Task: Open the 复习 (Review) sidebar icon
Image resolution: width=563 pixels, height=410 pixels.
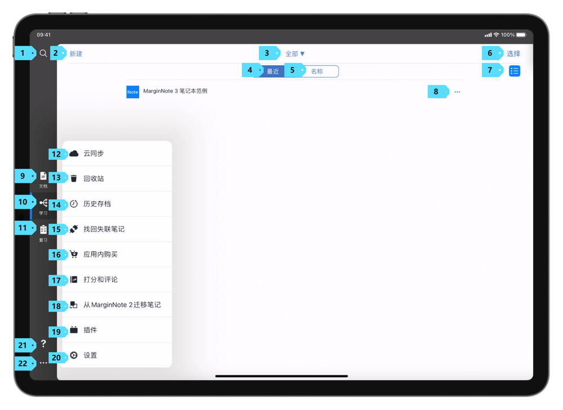Action: (x=43, y=230)
